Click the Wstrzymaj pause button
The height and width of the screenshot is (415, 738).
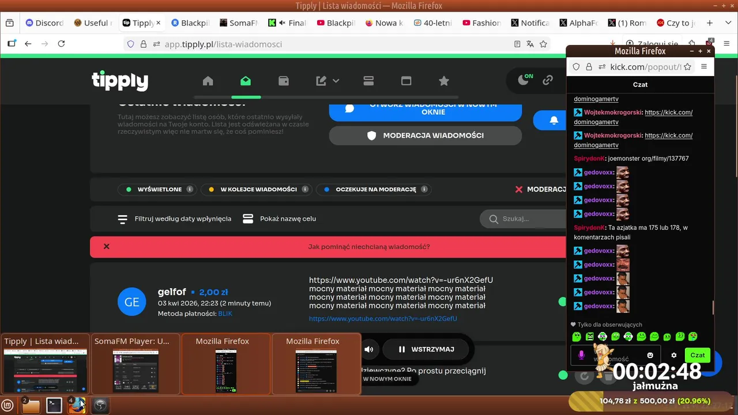pyautogui.click(x=427, y=349)
